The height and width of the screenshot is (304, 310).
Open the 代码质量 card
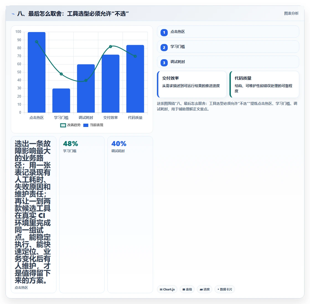pos(264,84)
